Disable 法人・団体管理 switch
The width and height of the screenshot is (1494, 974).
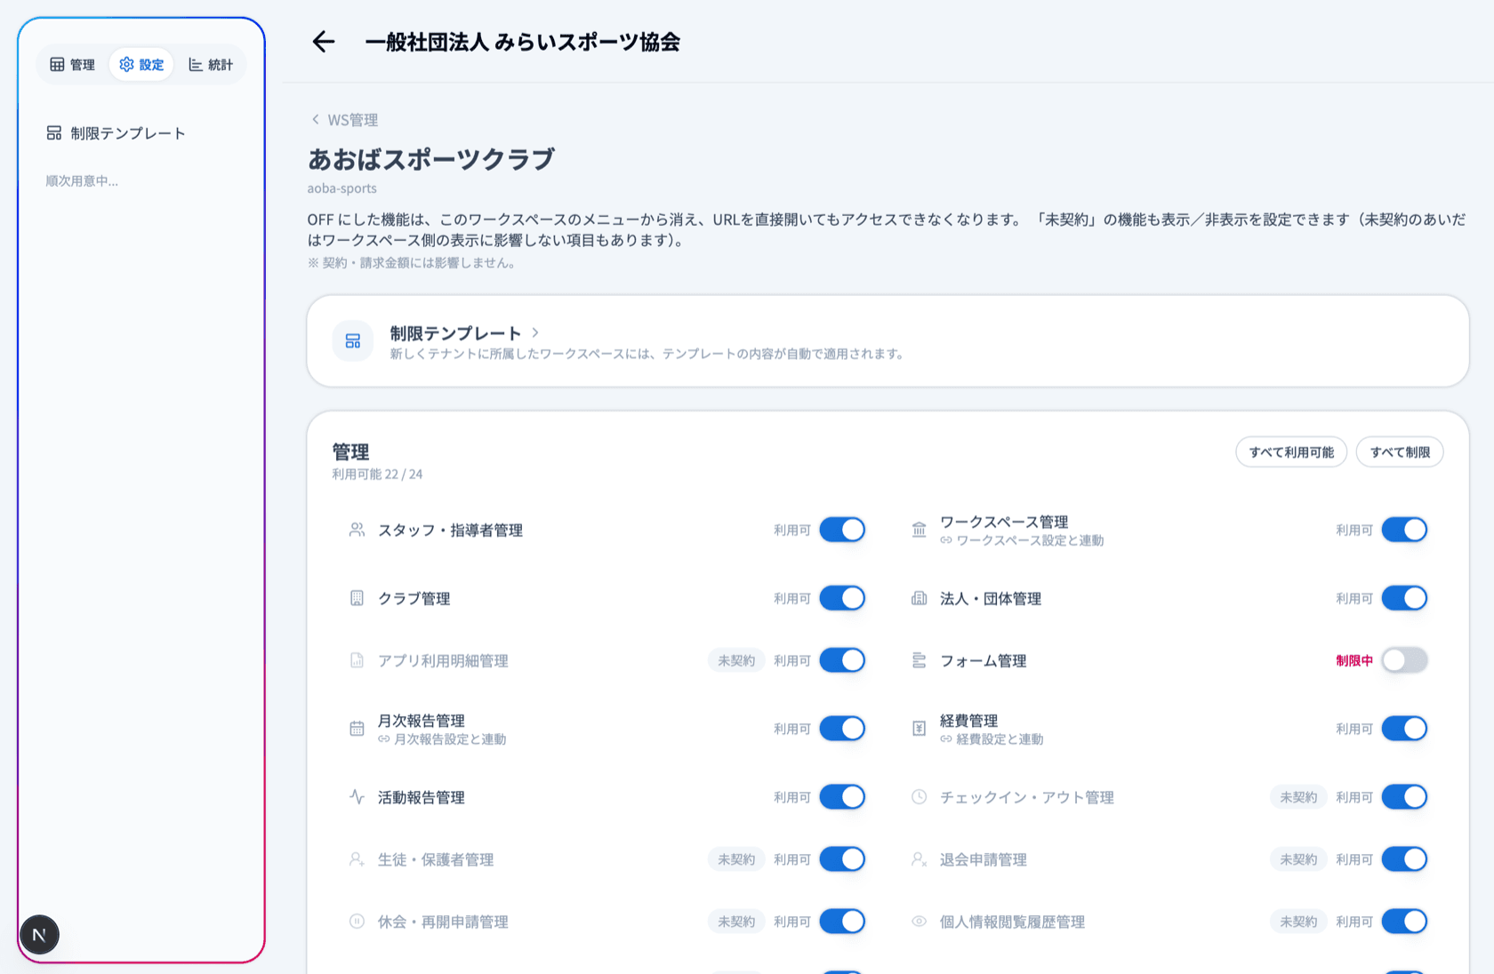pyautogui.click(x=1404, y=598)
